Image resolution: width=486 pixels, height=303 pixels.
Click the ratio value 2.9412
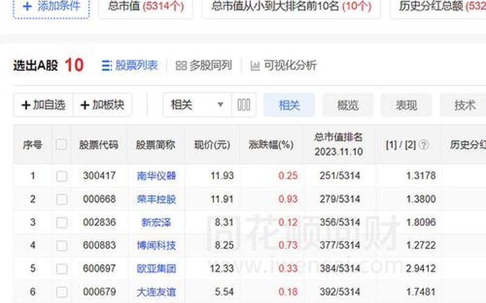click(x=421, y=268)
